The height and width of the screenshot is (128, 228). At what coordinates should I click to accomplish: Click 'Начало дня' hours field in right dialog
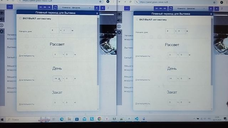pyautogui.click(x=170, y=31)
